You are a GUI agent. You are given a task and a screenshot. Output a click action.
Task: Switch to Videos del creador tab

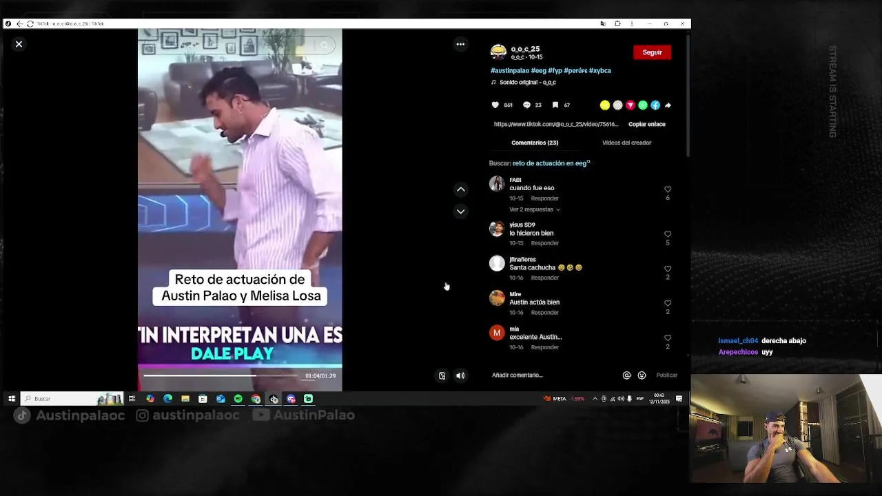(626, 143)
